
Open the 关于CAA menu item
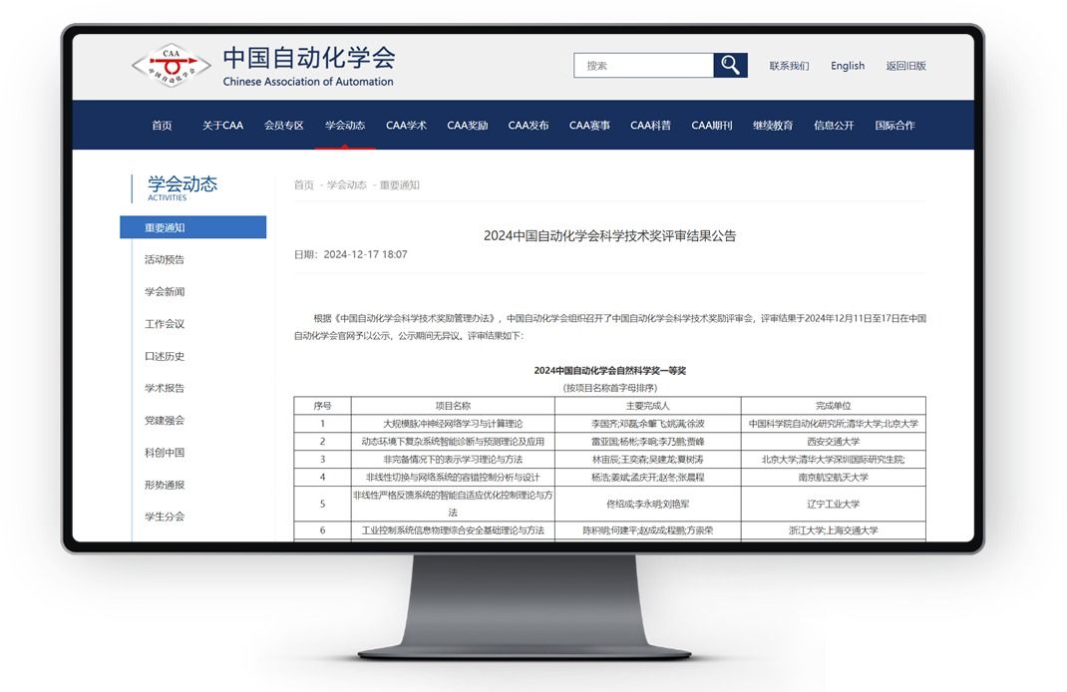(x=222, y=126)
